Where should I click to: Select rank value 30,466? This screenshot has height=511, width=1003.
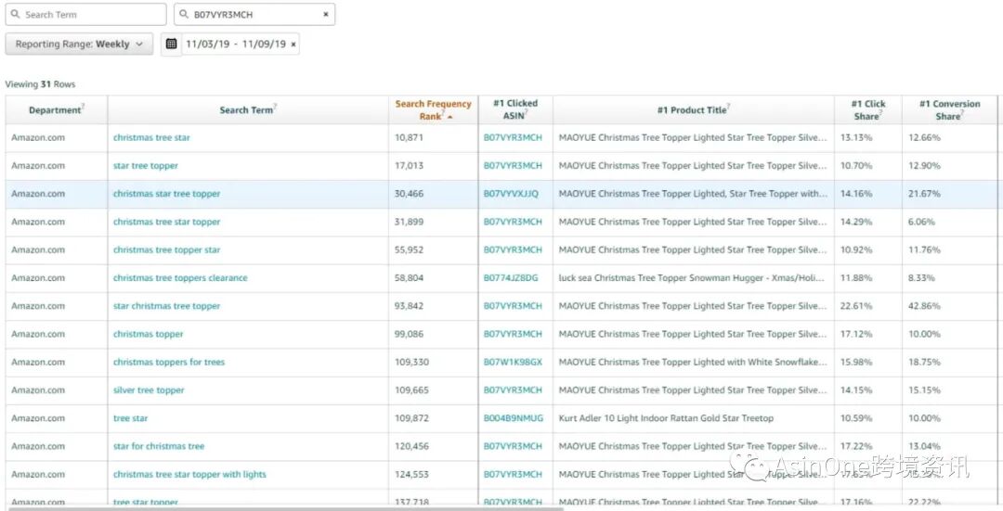410,194
